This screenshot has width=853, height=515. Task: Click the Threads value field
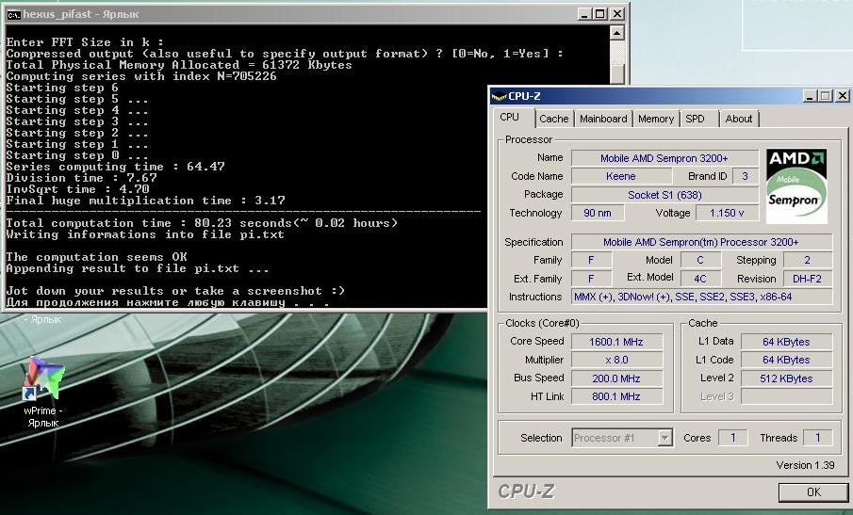(817, 438)
